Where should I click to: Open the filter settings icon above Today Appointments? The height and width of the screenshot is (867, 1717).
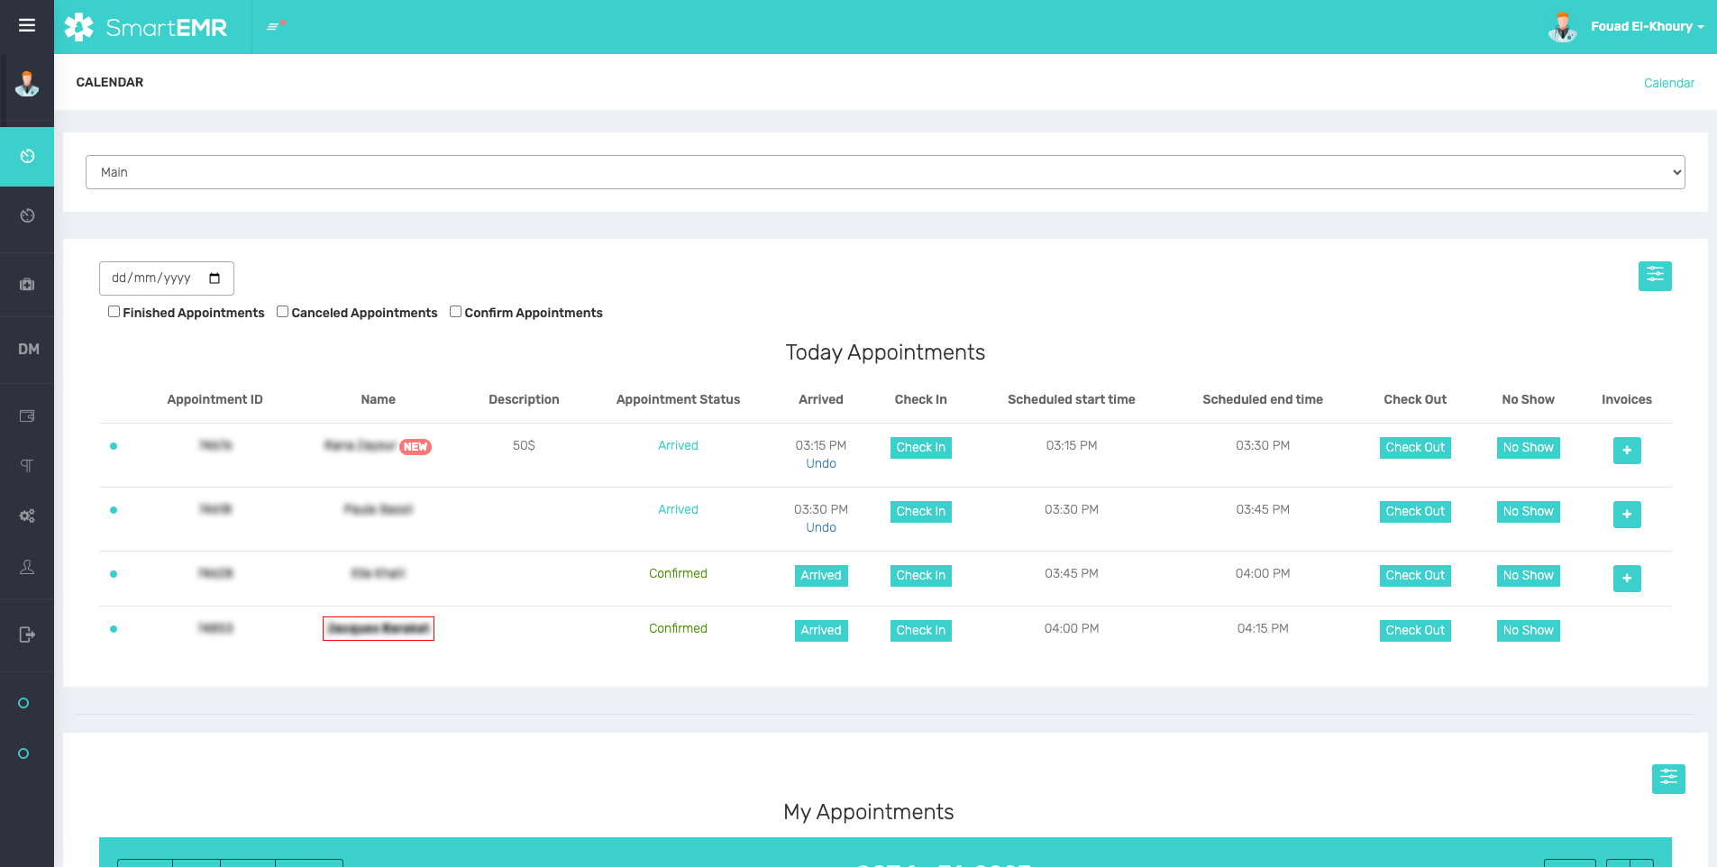coord(1654,276)
